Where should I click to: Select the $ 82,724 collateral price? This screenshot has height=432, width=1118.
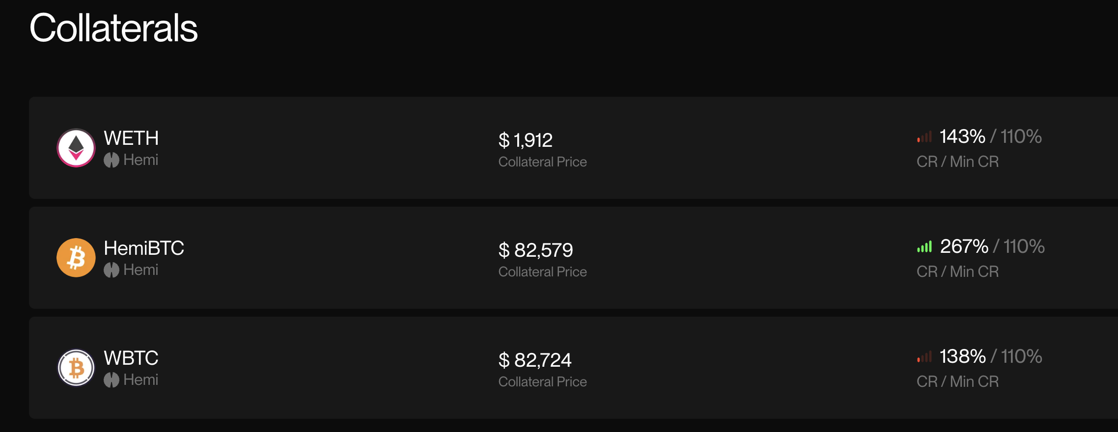pos(535,360)
